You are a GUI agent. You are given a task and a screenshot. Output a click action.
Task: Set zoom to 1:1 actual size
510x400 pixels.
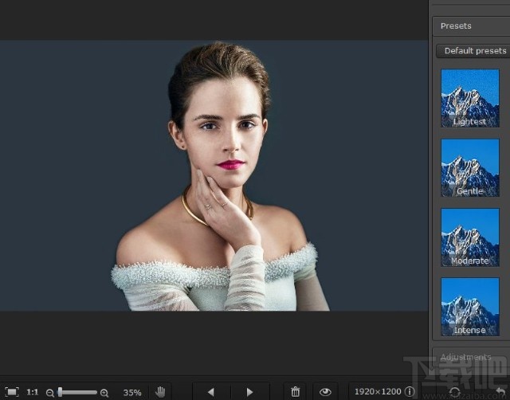[33, 392]
